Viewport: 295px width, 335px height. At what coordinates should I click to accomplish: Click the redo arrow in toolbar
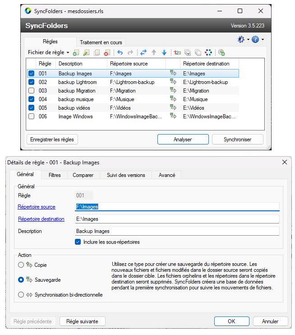point(130,52)
